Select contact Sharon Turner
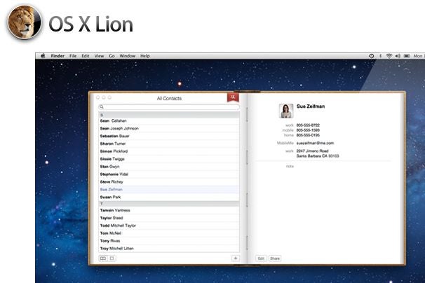425x283 pixels. click(x=169, y=144)
